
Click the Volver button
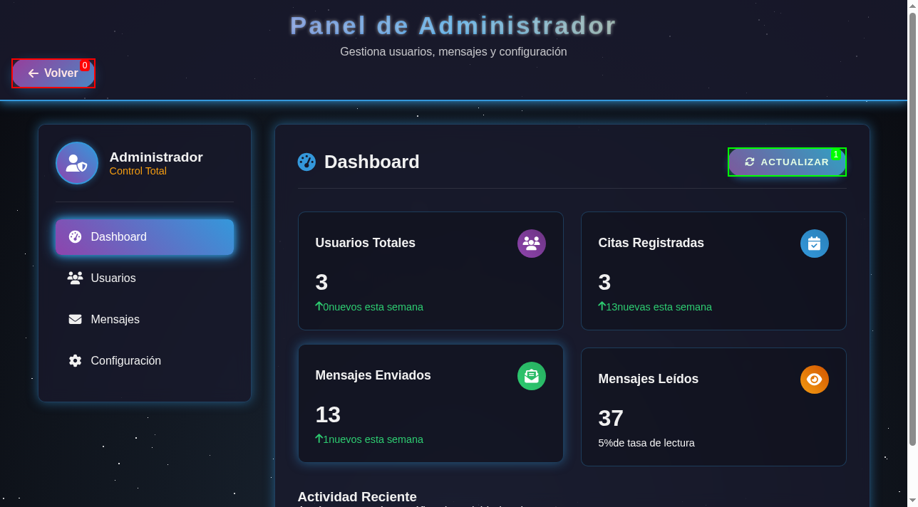click(x=53, y=73)
